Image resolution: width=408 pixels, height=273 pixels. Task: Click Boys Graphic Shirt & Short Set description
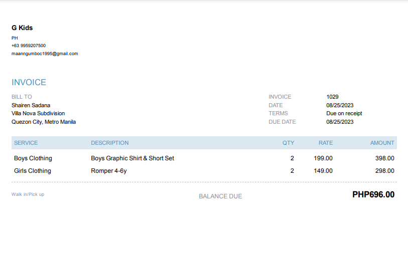(132, 158)
